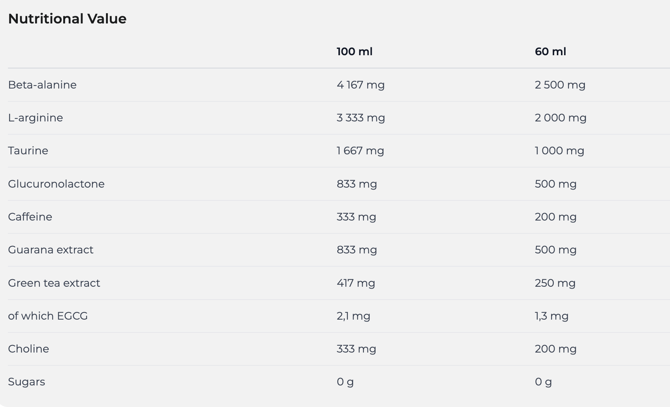Image resolution: width=670 pixels, height=407 pixels.
Task: Select the 100 ml column header
Action: coord(354,51)
